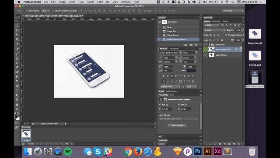280x158 pixels.
Task: Switch to the Channels tab
Action: click(x=216, y=22)
